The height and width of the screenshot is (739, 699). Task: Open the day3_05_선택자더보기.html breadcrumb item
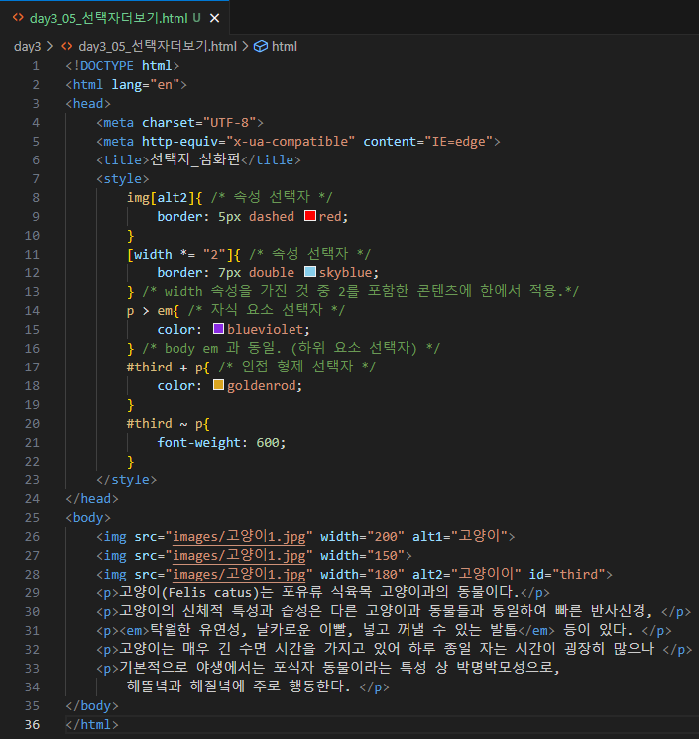[x=158, y=47]
